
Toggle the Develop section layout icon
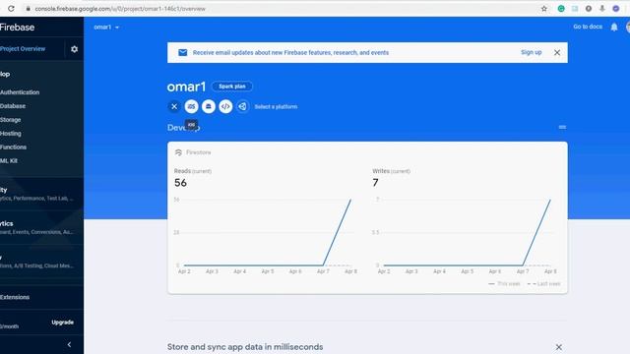coord(562,127)
